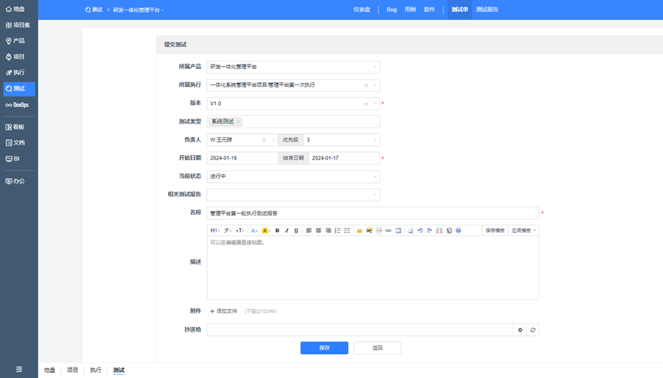The width and height of the screenshot is (663, 378).
Task: Expand 研发一体化管理平台 breadcrumb dropdown
Action: (x=138, y=10)
